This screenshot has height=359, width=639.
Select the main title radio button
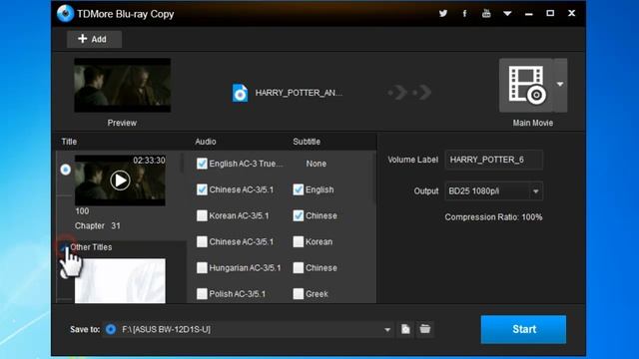coord(65,170)
